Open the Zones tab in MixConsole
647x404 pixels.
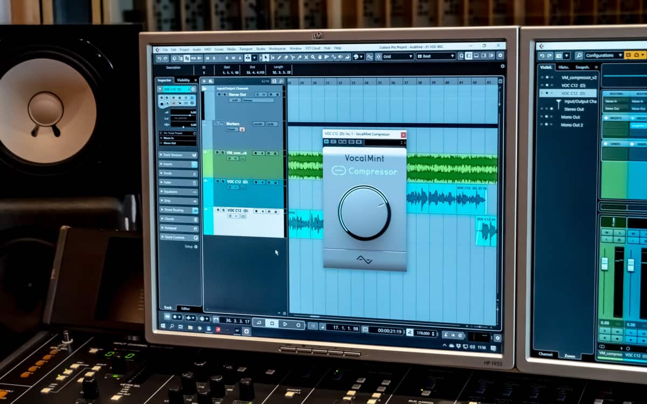[x=569, y=356]
